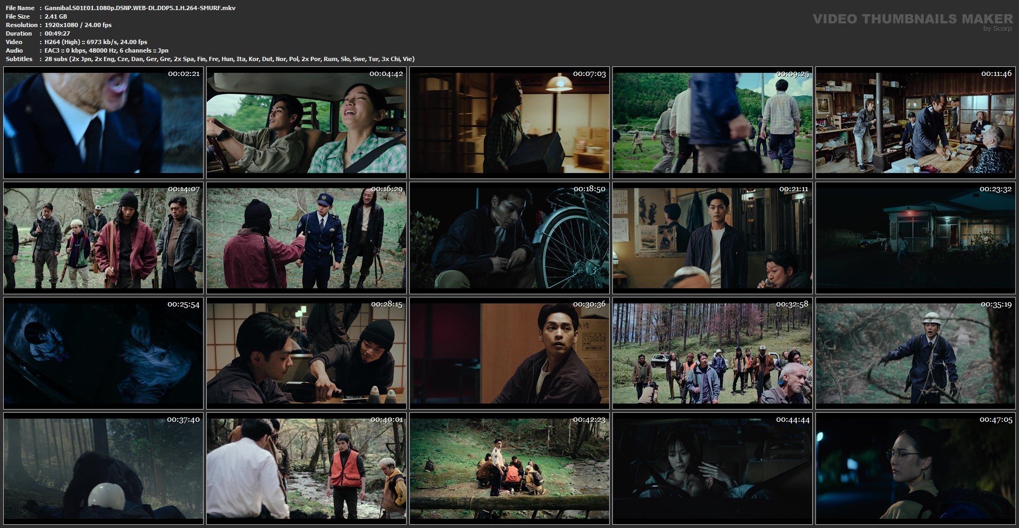Image resolution: width=1019 pixels, height=528 pixels.
Task: Select the thumbnail at 00:02:21
Action: coord(104,123)
